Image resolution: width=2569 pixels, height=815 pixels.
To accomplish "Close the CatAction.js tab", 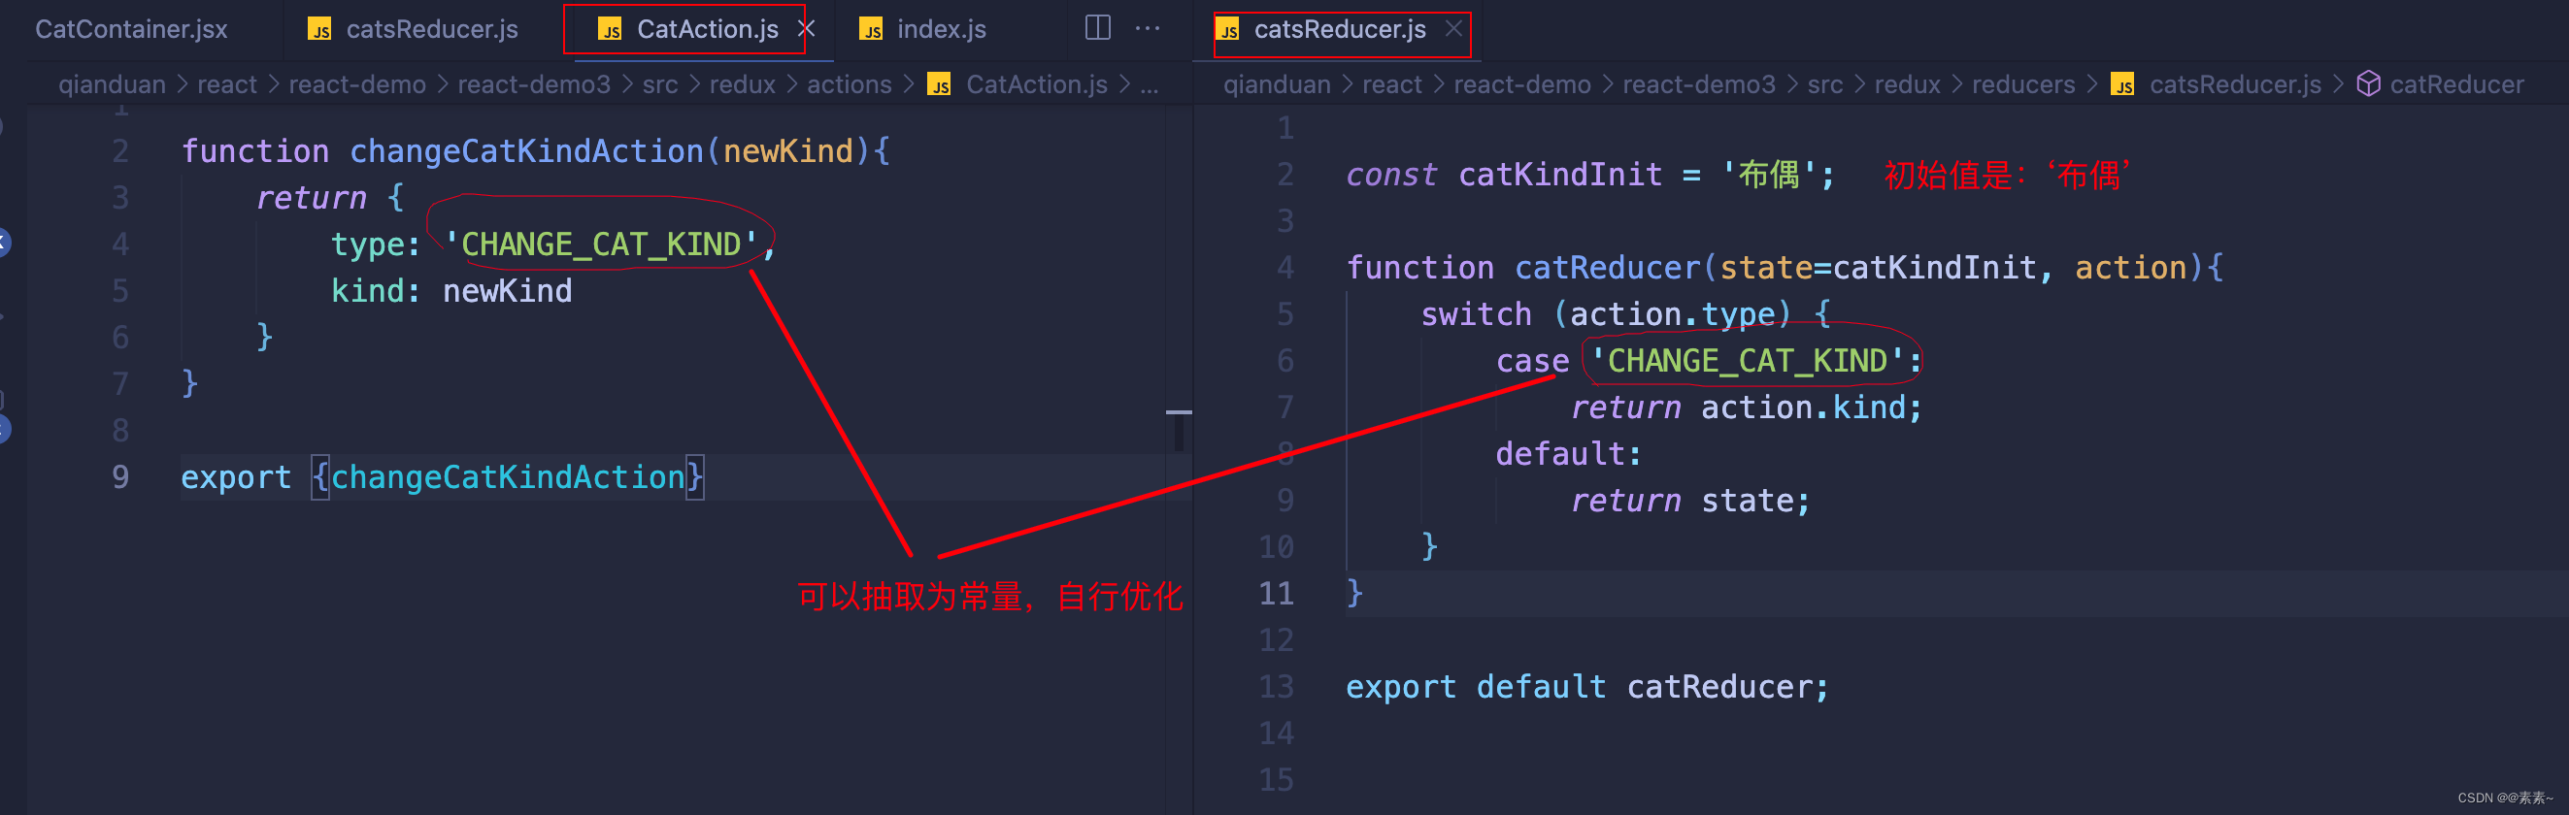I will tap(806, 29).
